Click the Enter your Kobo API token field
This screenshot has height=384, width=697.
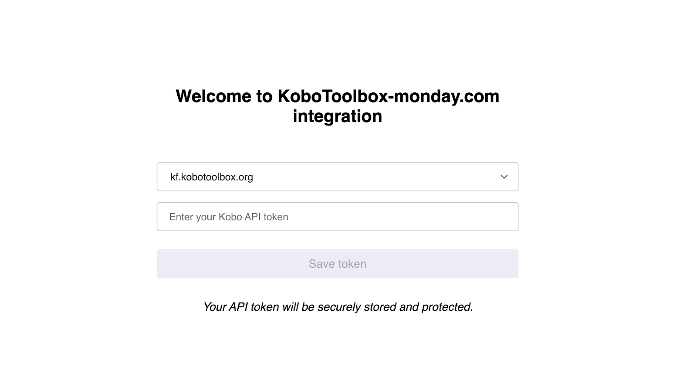337,216
